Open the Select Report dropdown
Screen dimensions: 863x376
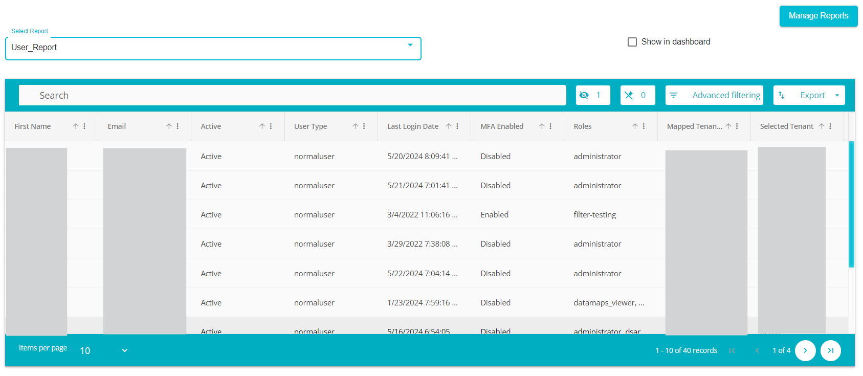click(x=213, y=48)
